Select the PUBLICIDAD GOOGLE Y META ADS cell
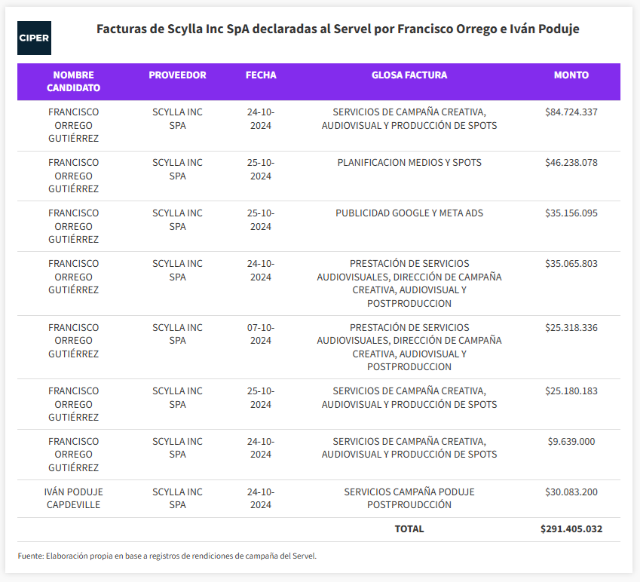Image resolution: width=640 pixels, height=582 pixels. pyautogui.click(x=409, y=213)
